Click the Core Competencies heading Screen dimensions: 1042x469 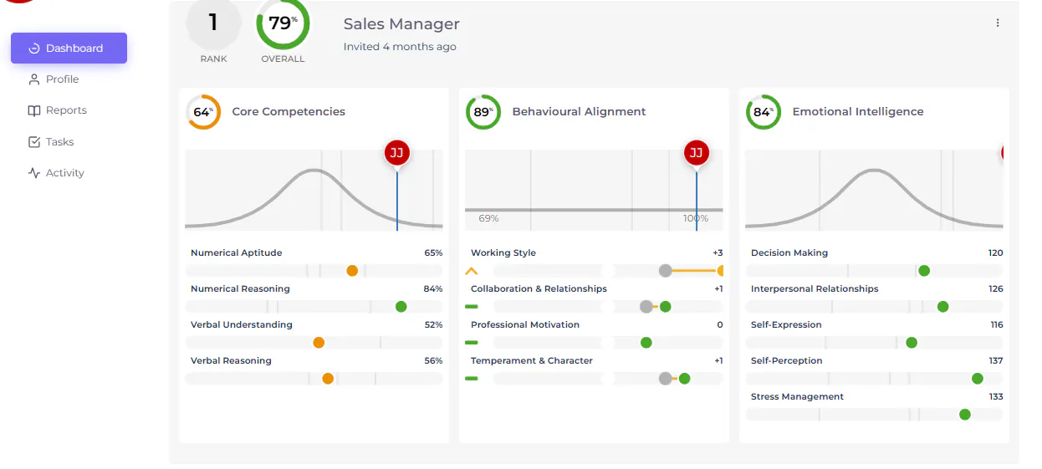[289, 111]
